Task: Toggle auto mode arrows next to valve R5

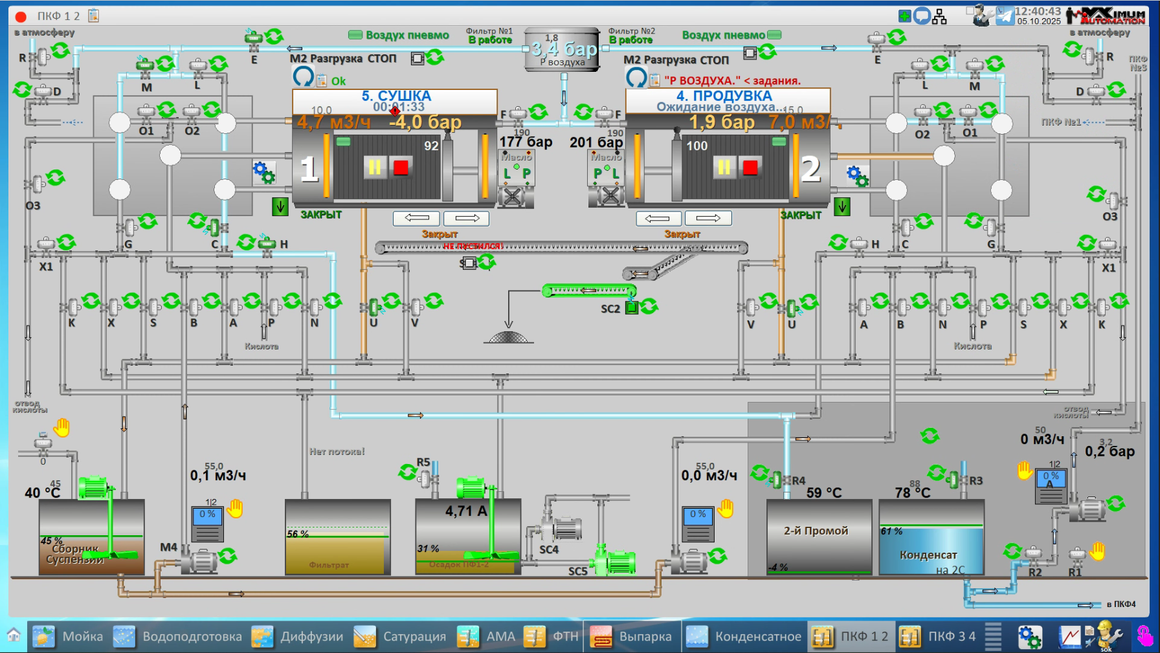Action: tap(407, 472)
